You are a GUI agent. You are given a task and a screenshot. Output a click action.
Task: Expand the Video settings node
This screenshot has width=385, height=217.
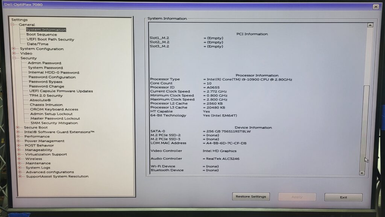click(14, 53)
